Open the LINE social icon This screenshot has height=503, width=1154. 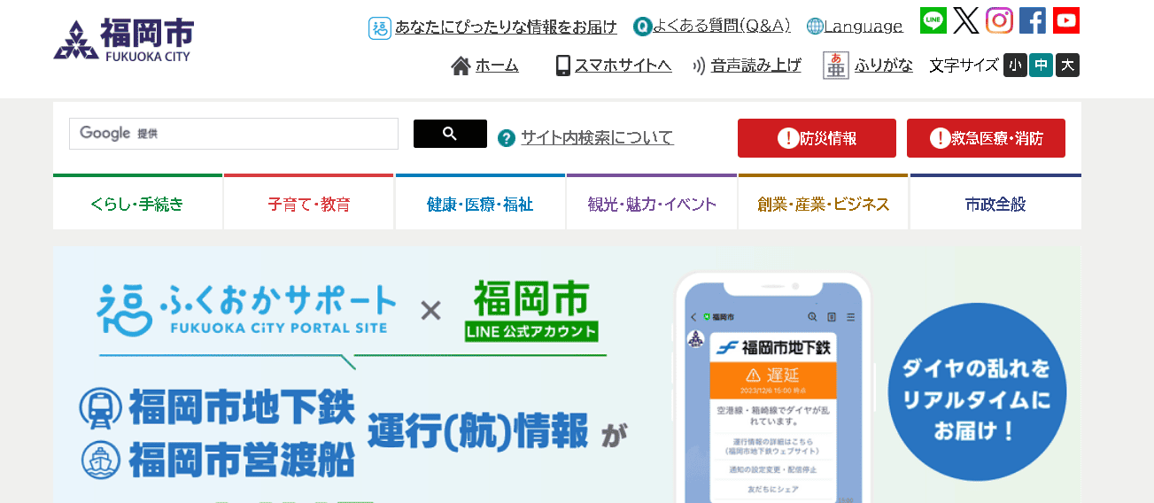[x=933, y=20]
